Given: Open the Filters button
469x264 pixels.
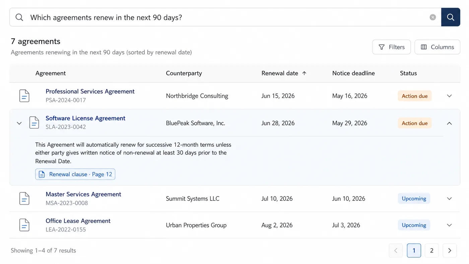Looking at the screenshot, I should (391, 47).
